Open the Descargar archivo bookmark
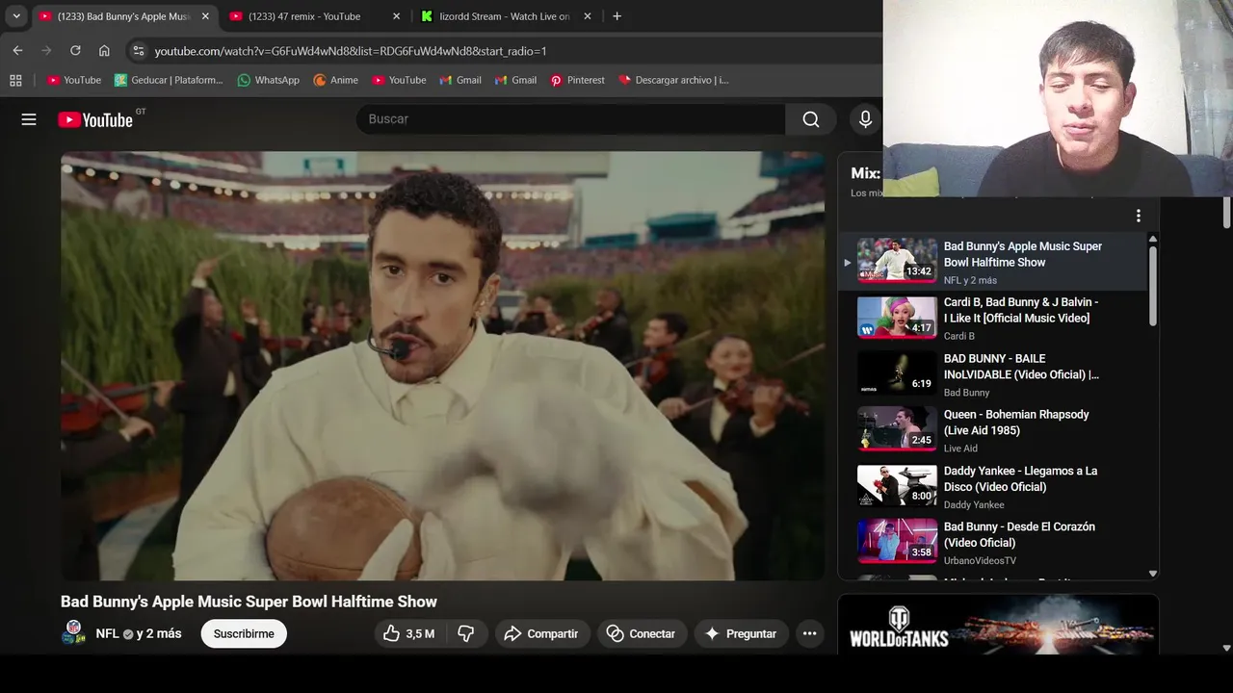Screen dimensions: 1233x693 tap(673, 80)
